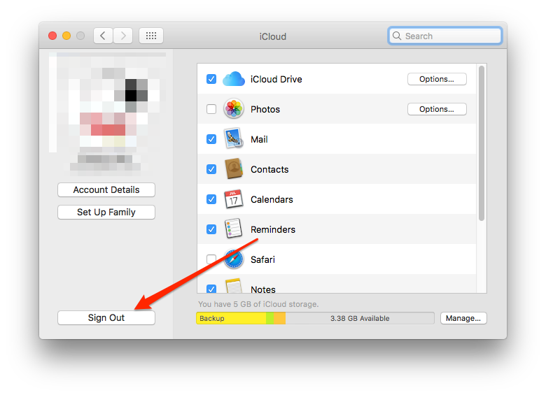This screenshot has height=395, width=546.
Task: Click the 5 GB iCloud storage text
Action: pos(258,304)
